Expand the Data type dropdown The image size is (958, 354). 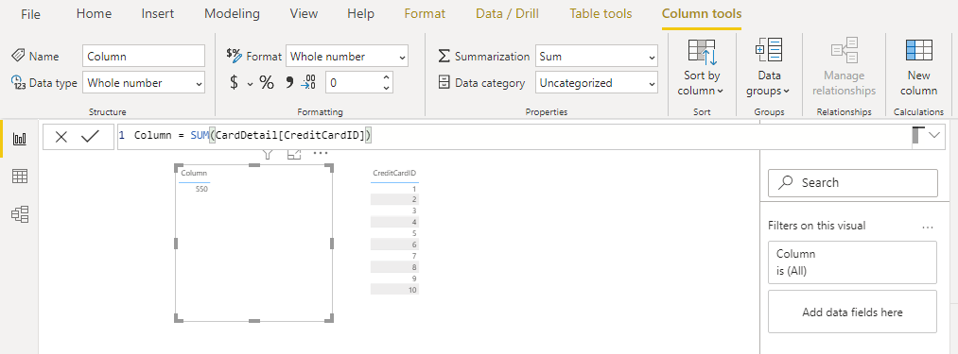(x=144, y=83)
